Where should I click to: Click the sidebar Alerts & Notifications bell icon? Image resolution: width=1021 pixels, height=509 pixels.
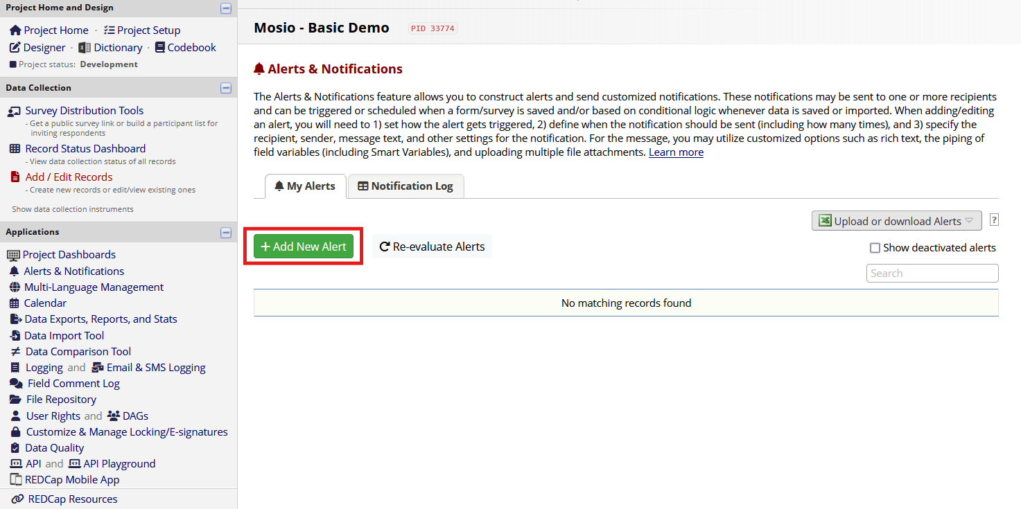pos(14,271)
